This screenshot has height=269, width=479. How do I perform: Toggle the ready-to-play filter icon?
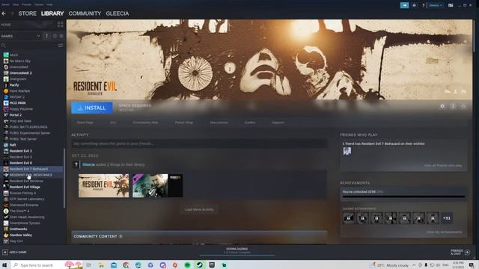click(x=61, y=36)
